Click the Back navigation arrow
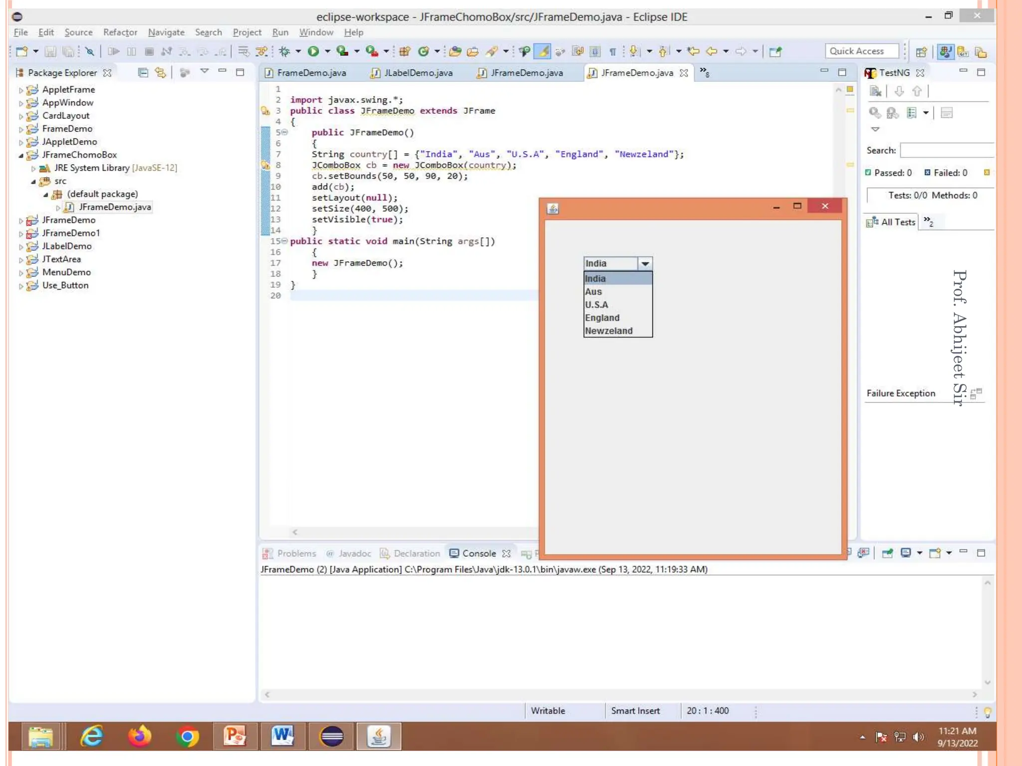1022x766 pixels. pyautogui.click(x=712, y=51)
